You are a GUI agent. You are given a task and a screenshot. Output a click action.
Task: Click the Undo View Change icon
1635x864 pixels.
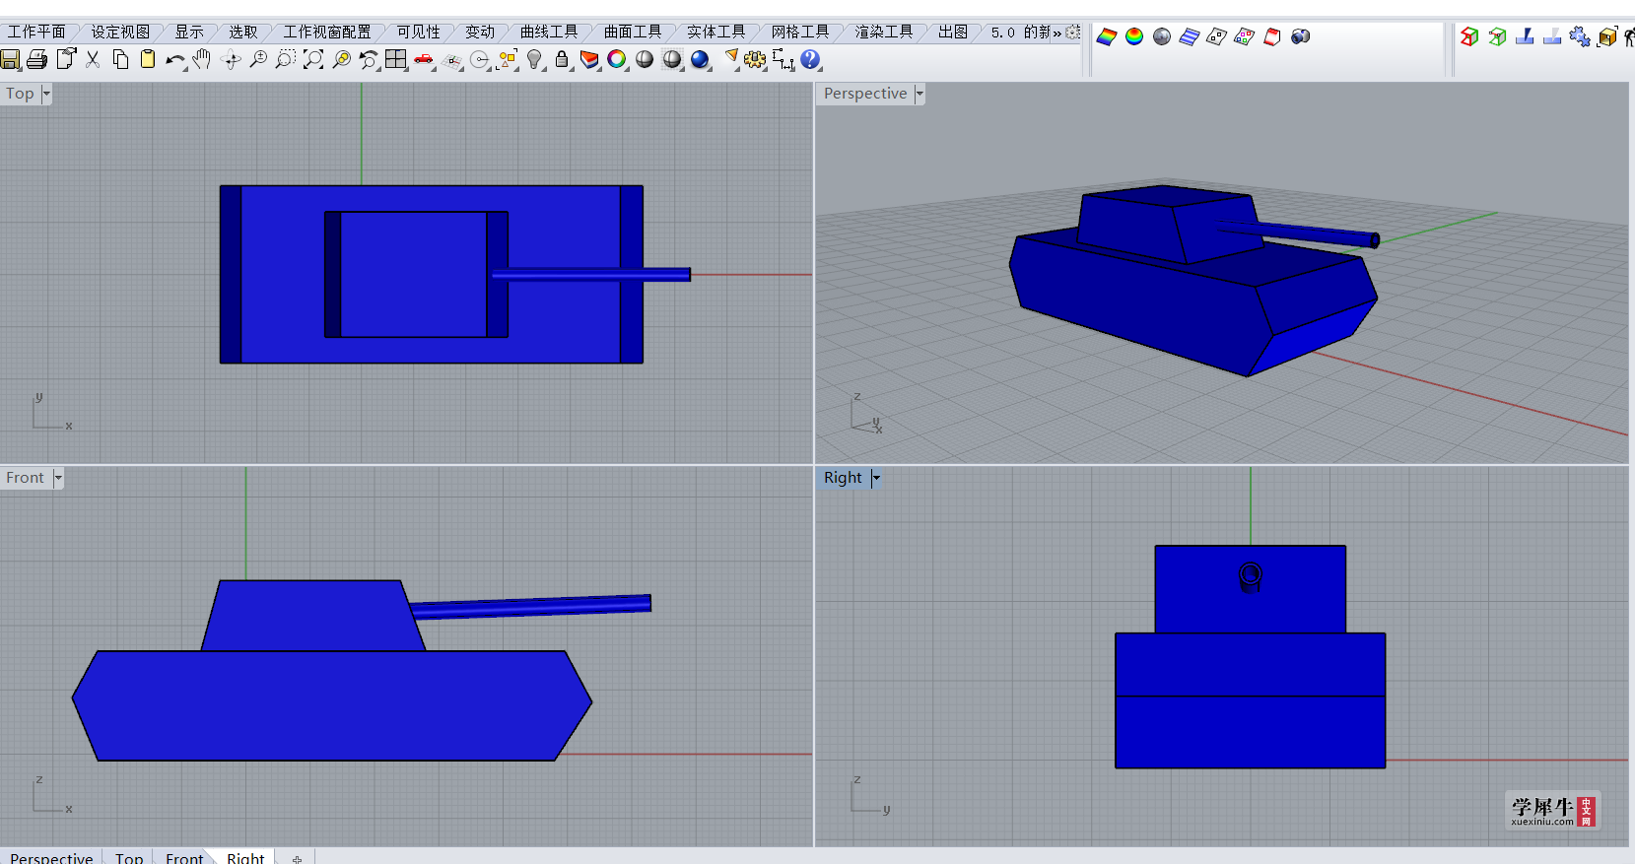(x=369, y=60)
